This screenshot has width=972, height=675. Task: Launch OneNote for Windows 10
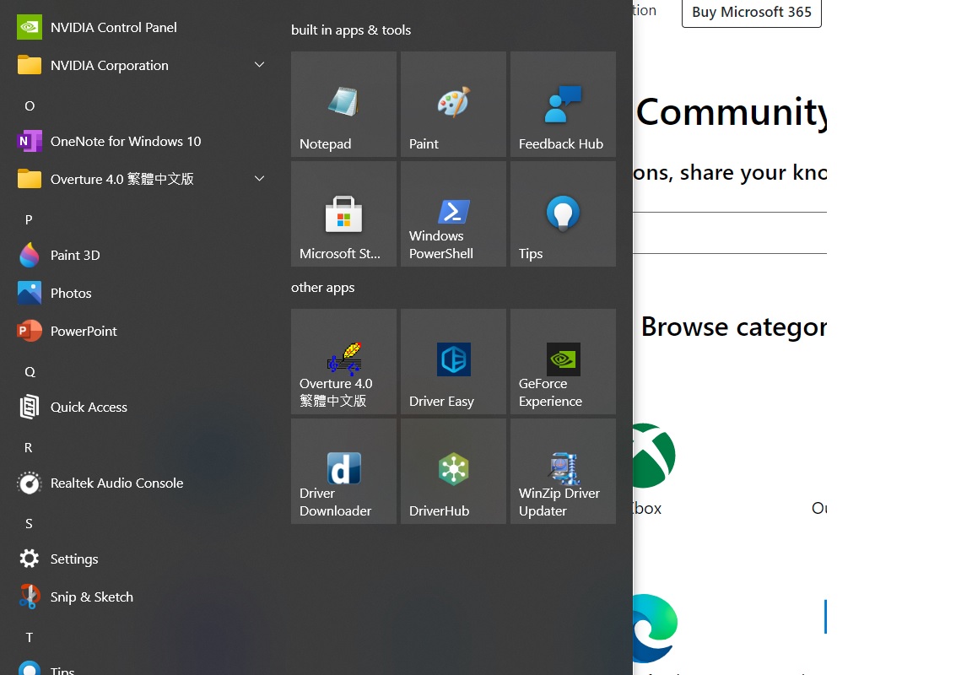pos(143,141)
